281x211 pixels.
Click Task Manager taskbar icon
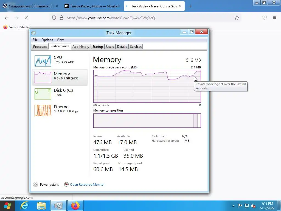[x=58, y=206]
